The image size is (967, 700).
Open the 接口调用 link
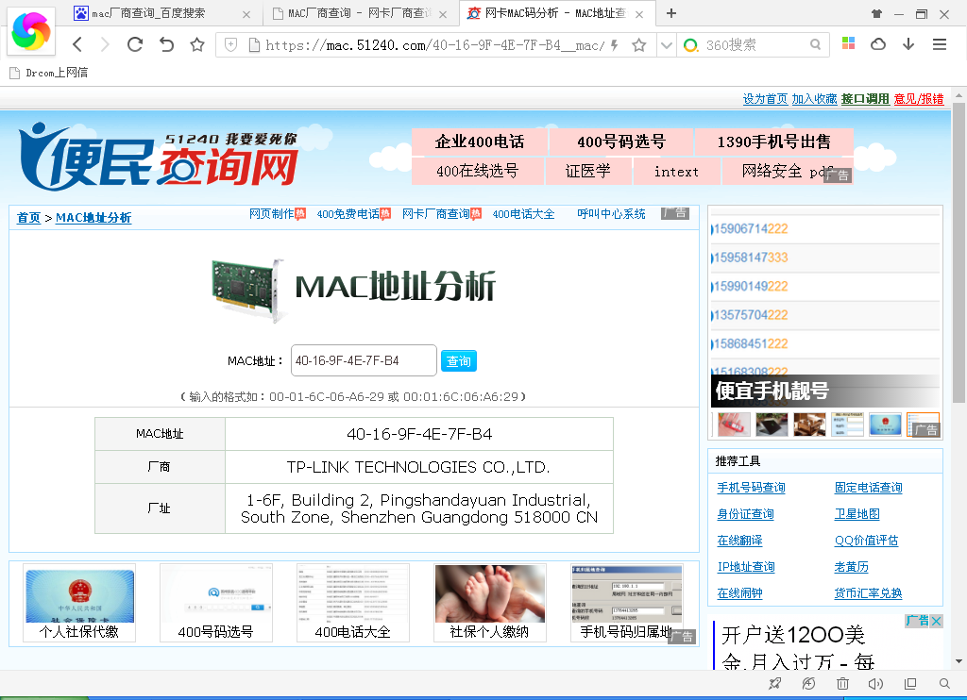coord(865,99)
